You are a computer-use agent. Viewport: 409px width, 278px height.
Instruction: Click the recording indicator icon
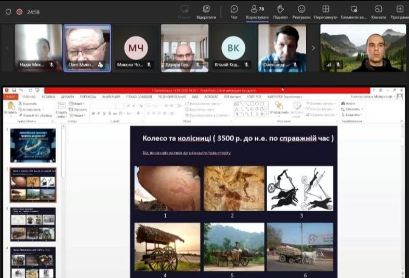tap(19, 11)
